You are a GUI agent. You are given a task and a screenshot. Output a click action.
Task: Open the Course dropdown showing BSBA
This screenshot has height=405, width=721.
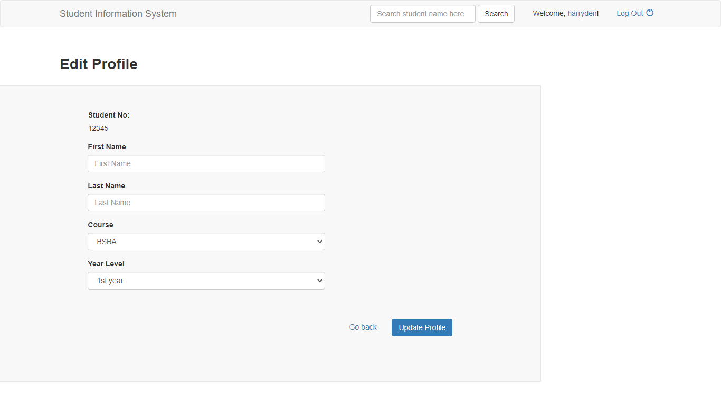pyautogui.click(x=206, y=241)
